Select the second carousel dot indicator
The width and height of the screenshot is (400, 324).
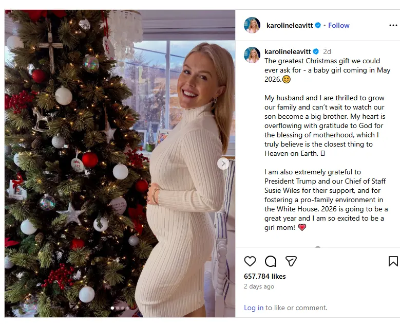pyautogui.click(x=117, y=309)
